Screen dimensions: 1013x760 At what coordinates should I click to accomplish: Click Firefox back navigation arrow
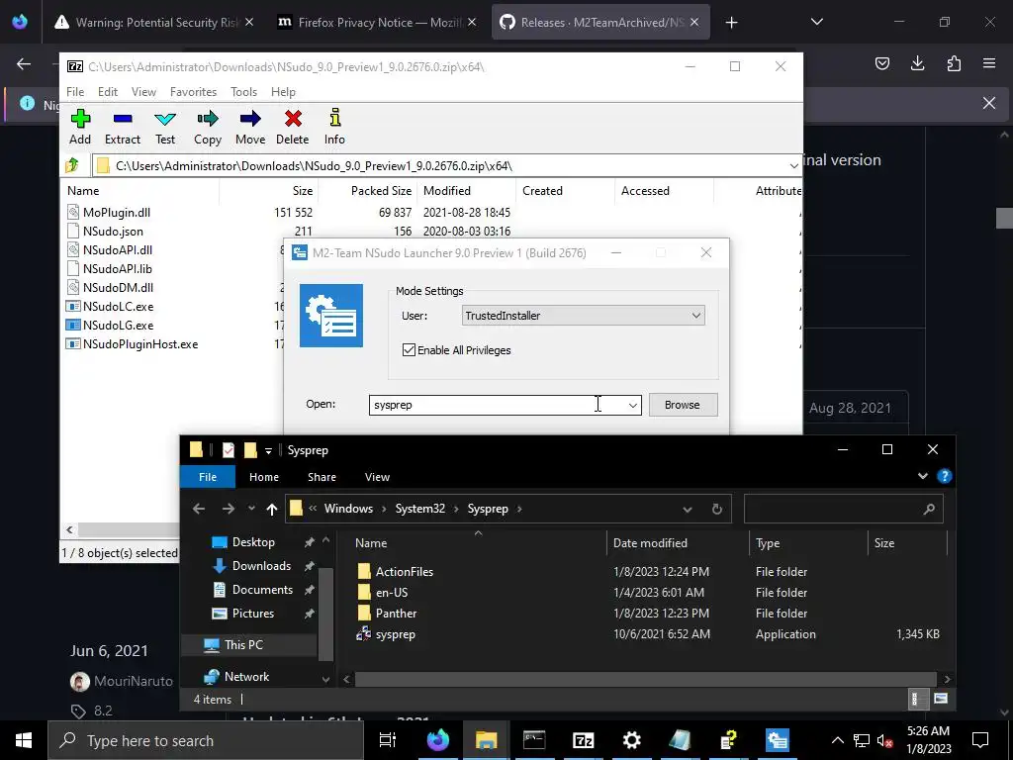point(24,63)
